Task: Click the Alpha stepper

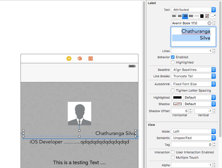Action: (214, 165)
